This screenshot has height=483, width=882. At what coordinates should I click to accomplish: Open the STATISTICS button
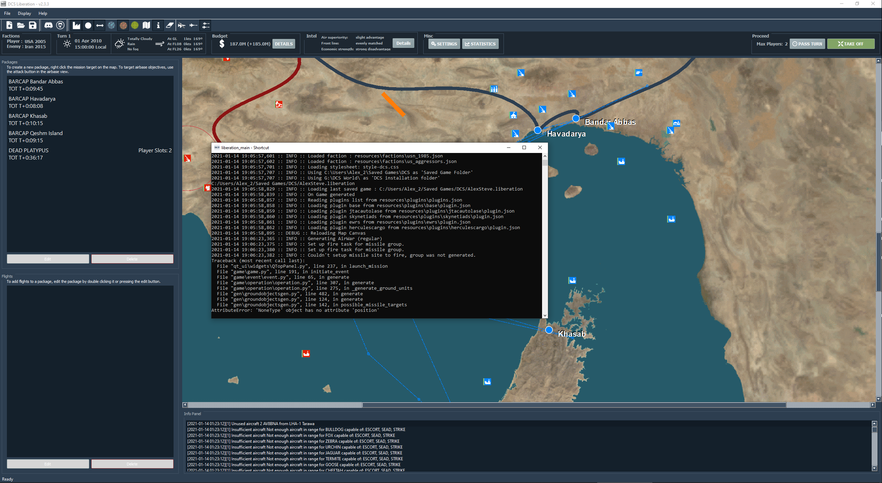480,44
